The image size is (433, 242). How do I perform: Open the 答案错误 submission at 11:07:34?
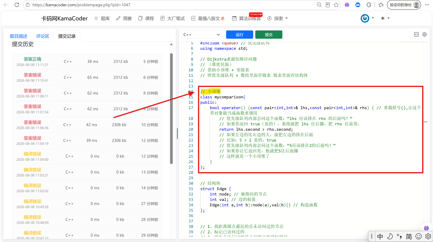click(x=87, y=109)
